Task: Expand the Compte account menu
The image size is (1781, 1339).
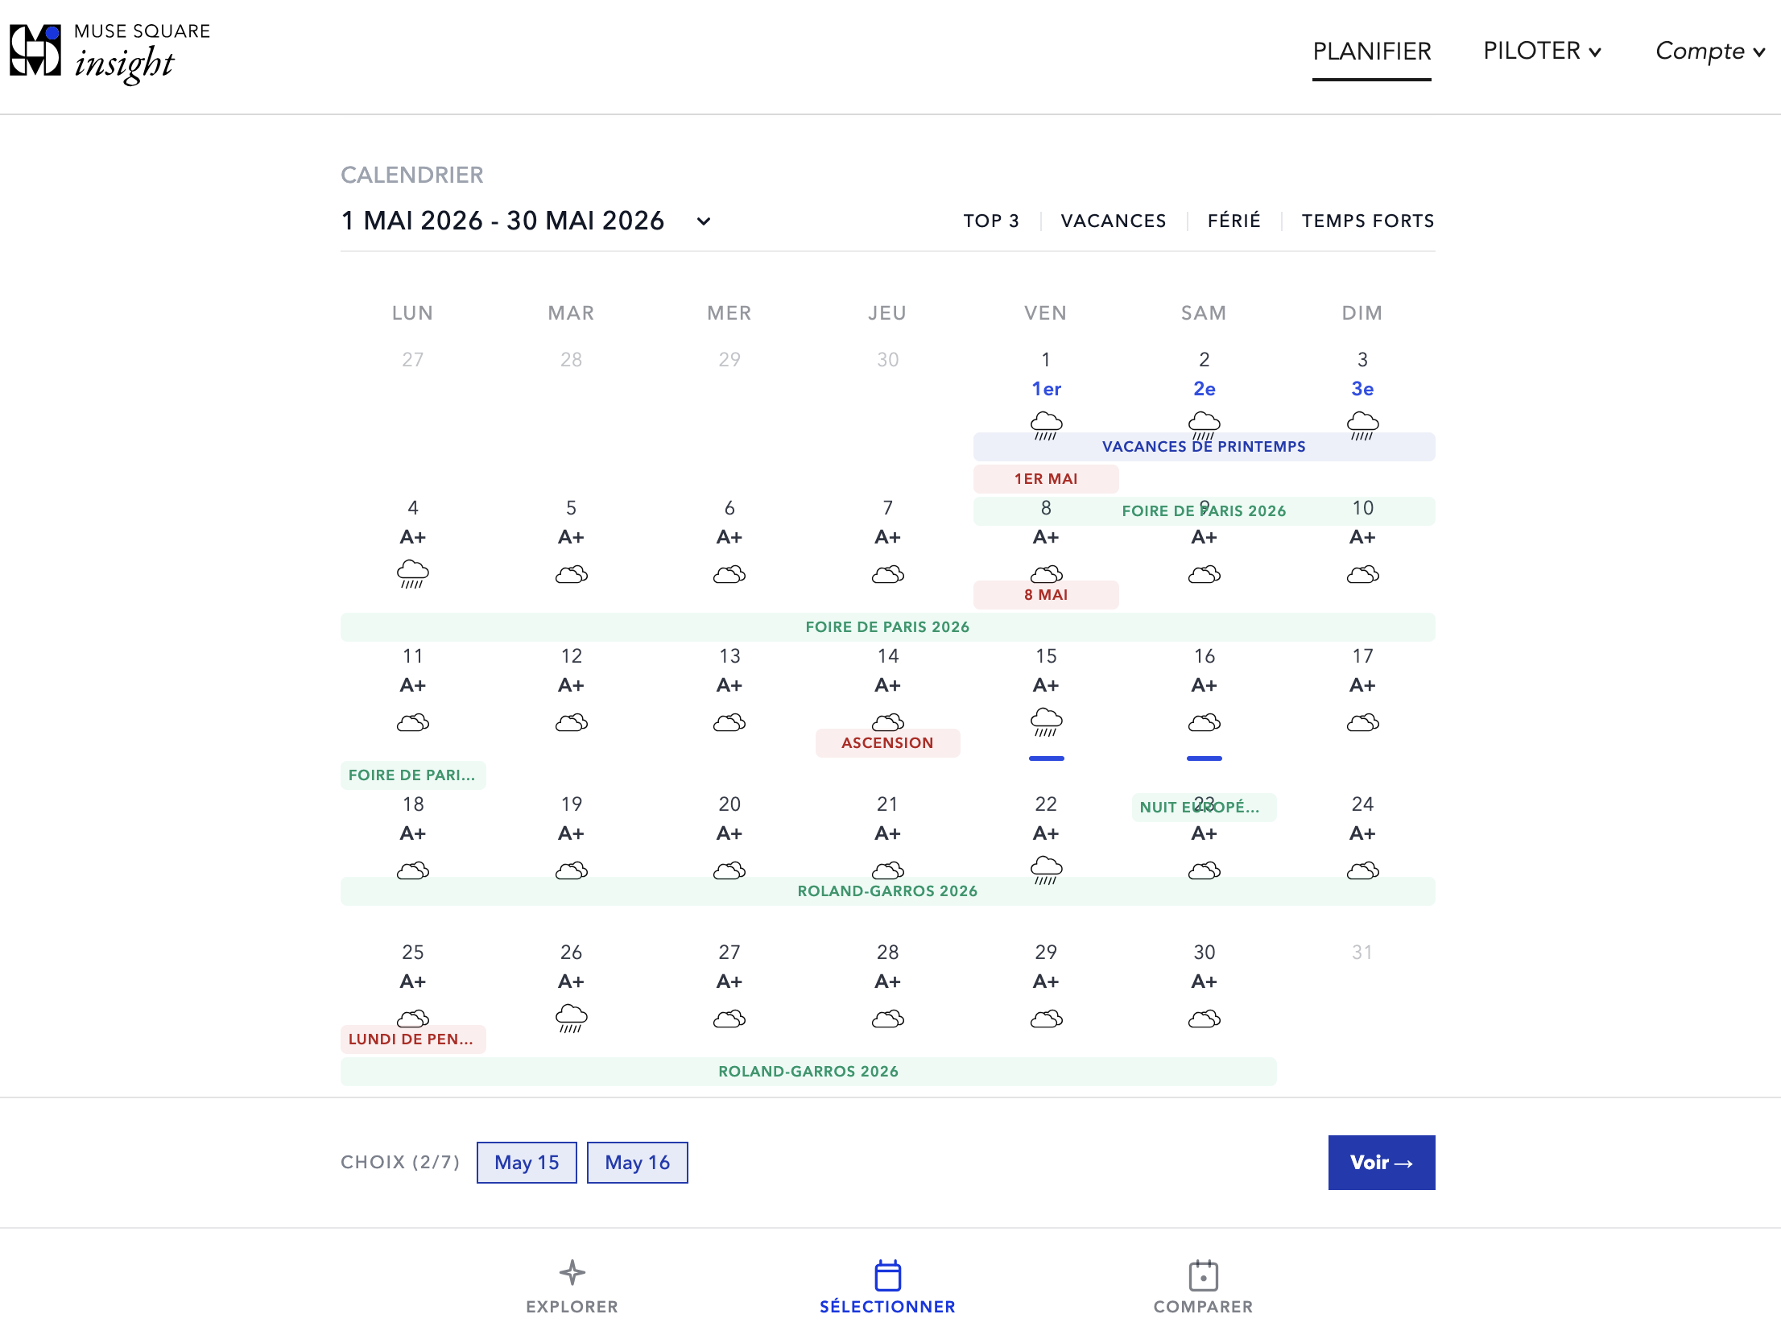Action: pos(1709,52)
